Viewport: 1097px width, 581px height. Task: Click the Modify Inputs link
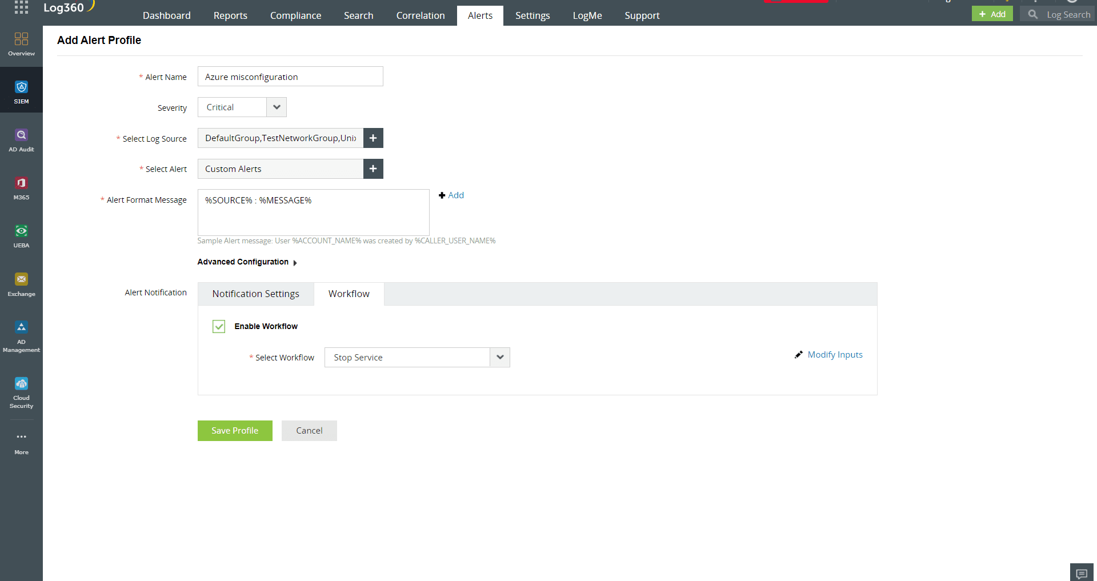tap(835, 354)
